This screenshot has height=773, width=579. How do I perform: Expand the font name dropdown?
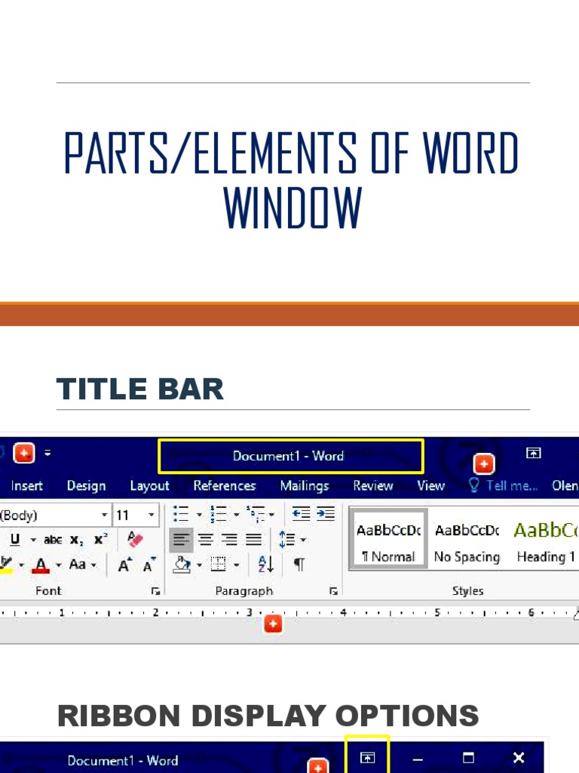[104, 515]
